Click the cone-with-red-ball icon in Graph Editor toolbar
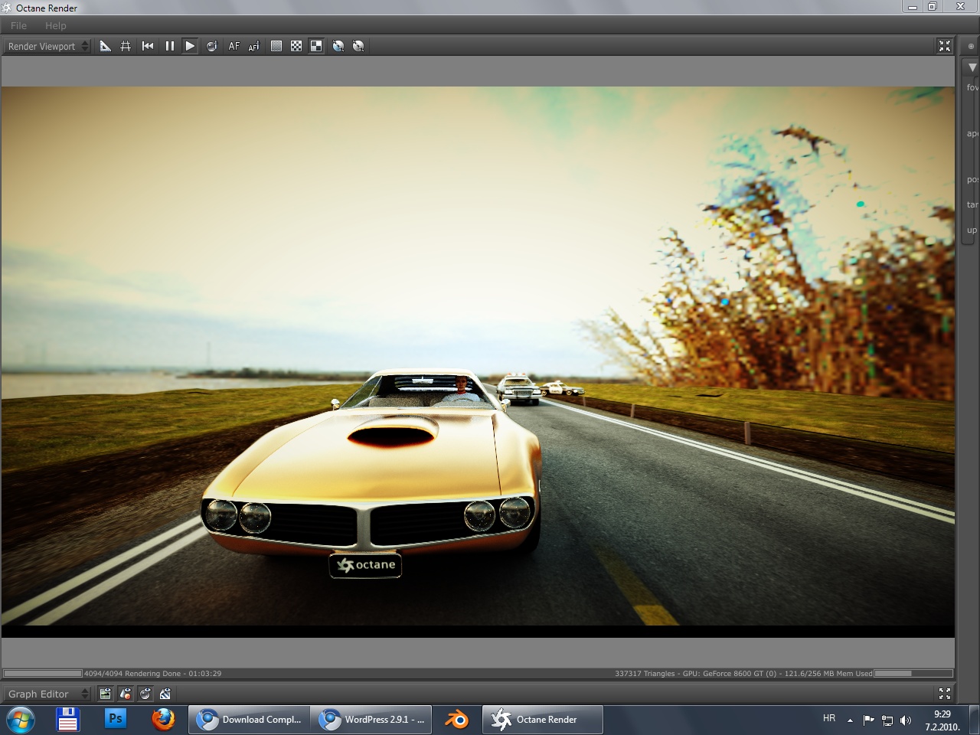The image size is (980, 735). point(126,694)
